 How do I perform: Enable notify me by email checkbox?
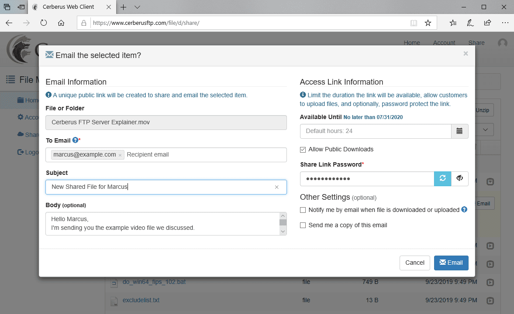pos(303,210)
